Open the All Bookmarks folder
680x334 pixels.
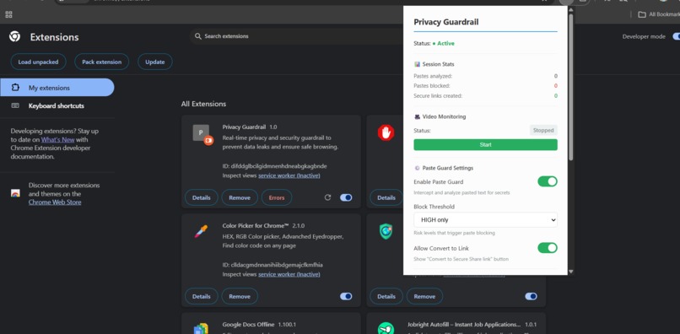[659, 14]
